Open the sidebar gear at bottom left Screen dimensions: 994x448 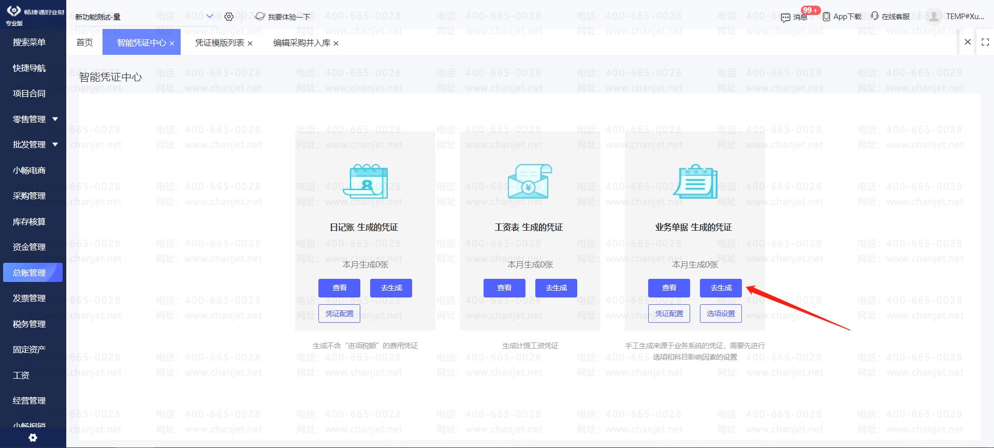[x=33, y=438]
